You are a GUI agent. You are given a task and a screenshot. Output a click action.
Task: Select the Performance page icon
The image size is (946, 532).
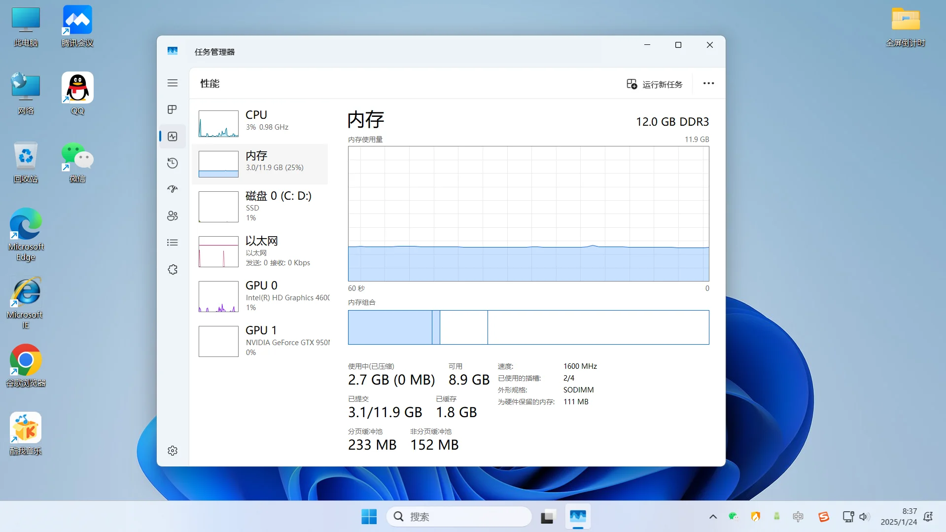pos(172,137)
